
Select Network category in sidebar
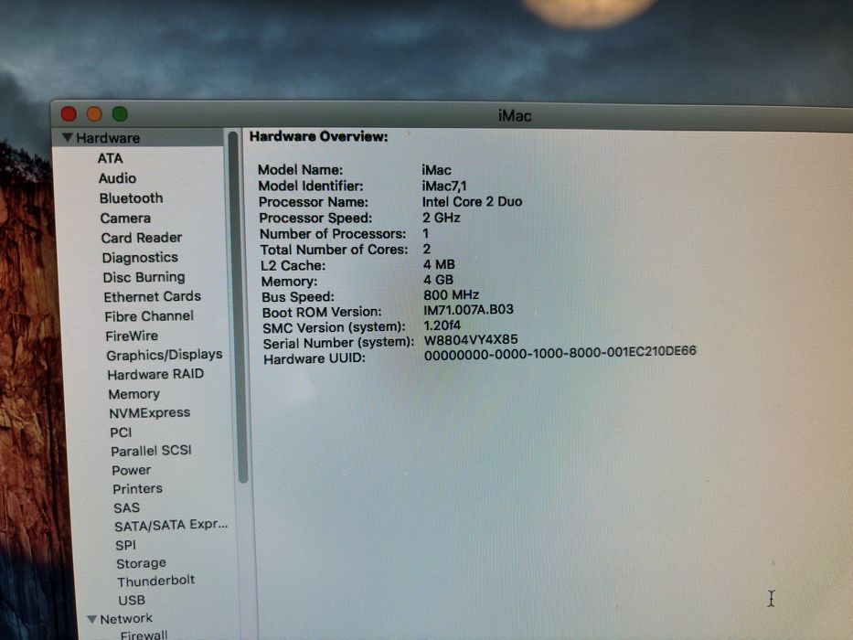(126, 619)
